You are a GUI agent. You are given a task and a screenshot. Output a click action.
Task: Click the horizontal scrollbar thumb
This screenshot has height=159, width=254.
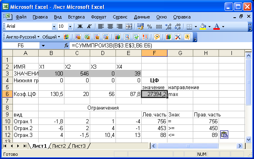click(x=188, y=146)
